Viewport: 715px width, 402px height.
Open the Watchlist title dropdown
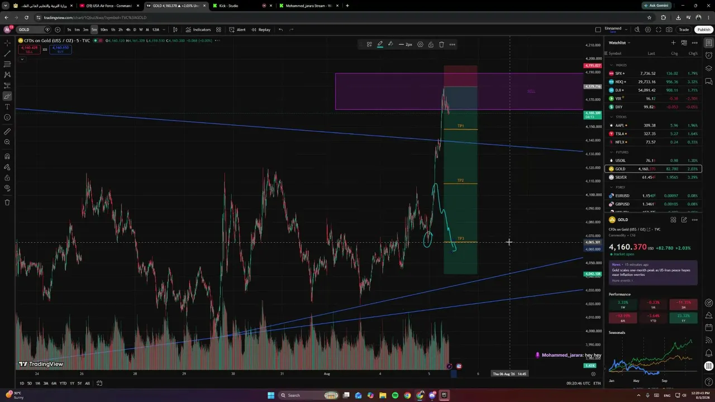tap(619, 42)
